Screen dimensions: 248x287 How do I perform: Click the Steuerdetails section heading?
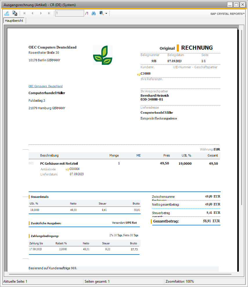click(40, 197)
